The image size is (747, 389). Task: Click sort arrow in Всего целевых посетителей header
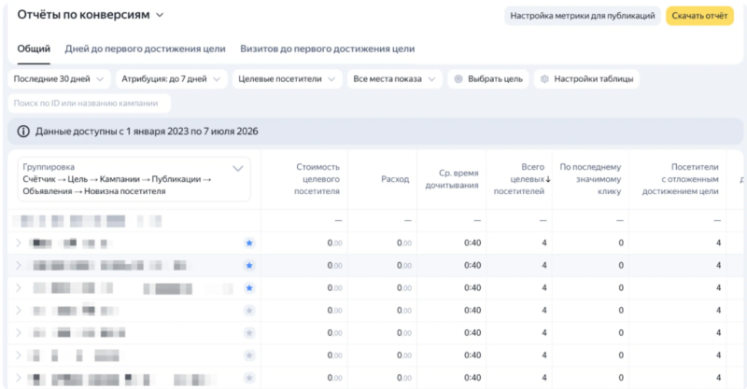(x=548, y=179)
